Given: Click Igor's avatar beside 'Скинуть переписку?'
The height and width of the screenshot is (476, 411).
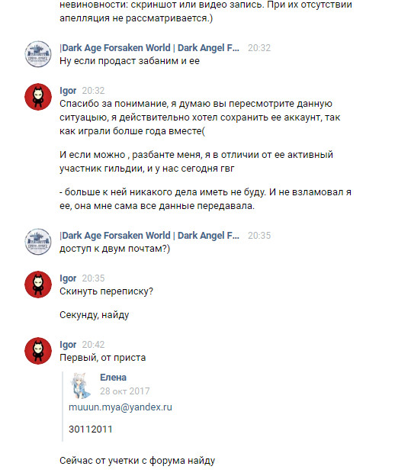Looking at the screenshot, I should click(x=38, y=285).
